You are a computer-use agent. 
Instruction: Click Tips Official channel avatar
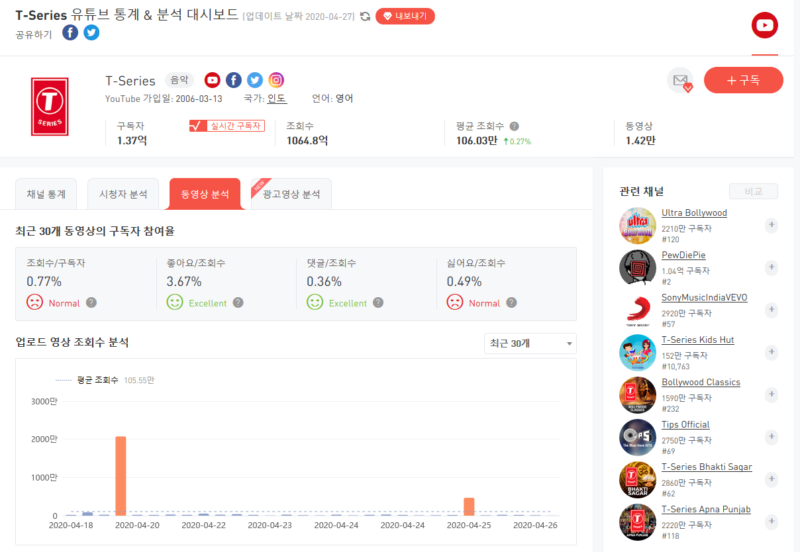[x=638, y=437]
